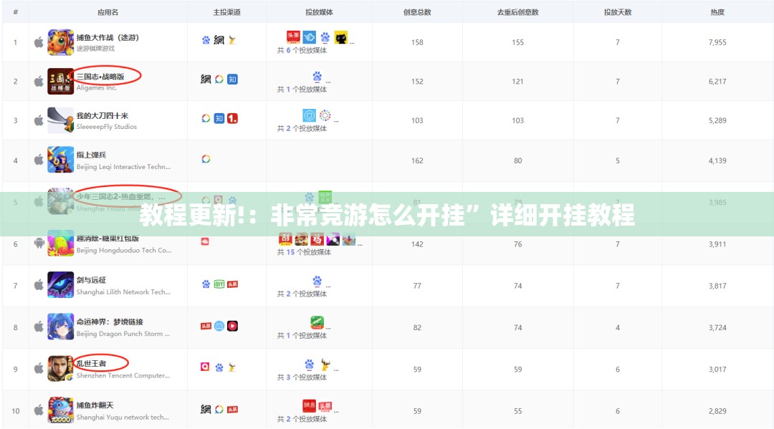Open the 剑与远征 app icon
Screen dimensions: 774x429
60,285
